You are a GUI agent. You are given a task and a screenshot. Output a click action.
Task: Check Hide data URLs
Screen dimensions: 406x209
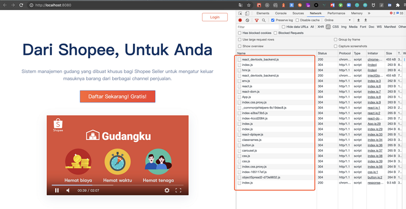coord(284,27)
